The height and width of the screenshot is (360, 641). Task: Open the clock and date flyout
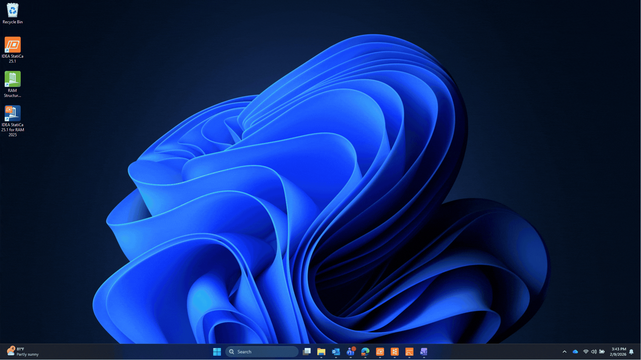tap(618, 352)
